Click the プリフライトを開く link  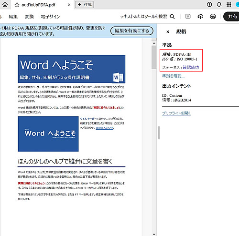[x=176, y=113]
